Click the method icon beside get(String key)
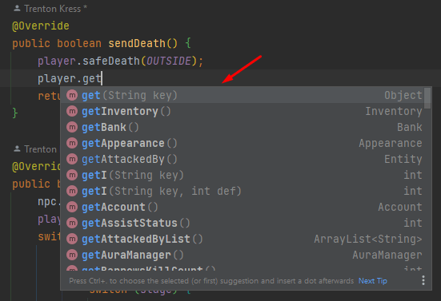Image resolution: width=441 pixels, height=301 pixels. 72,95
